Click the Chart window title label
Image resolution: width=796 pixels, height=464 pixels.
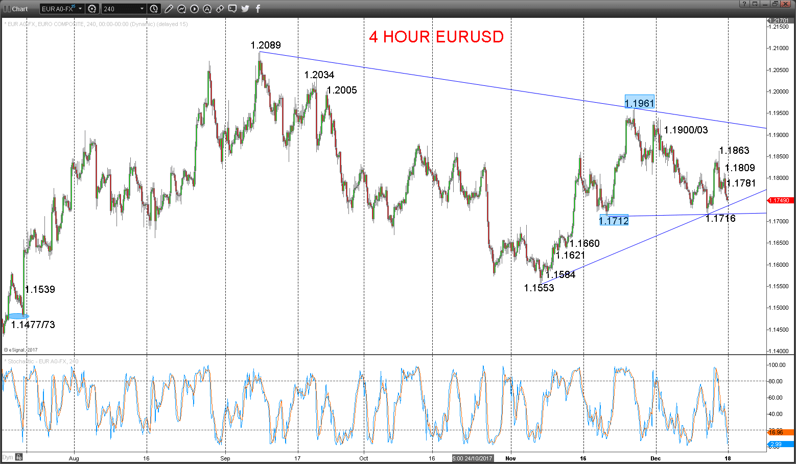point(20,9)
